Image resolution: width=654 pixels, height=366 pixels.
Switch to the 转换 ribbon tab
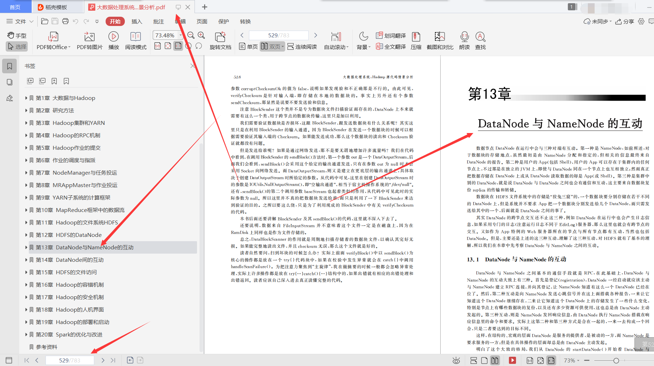[245, 21]
